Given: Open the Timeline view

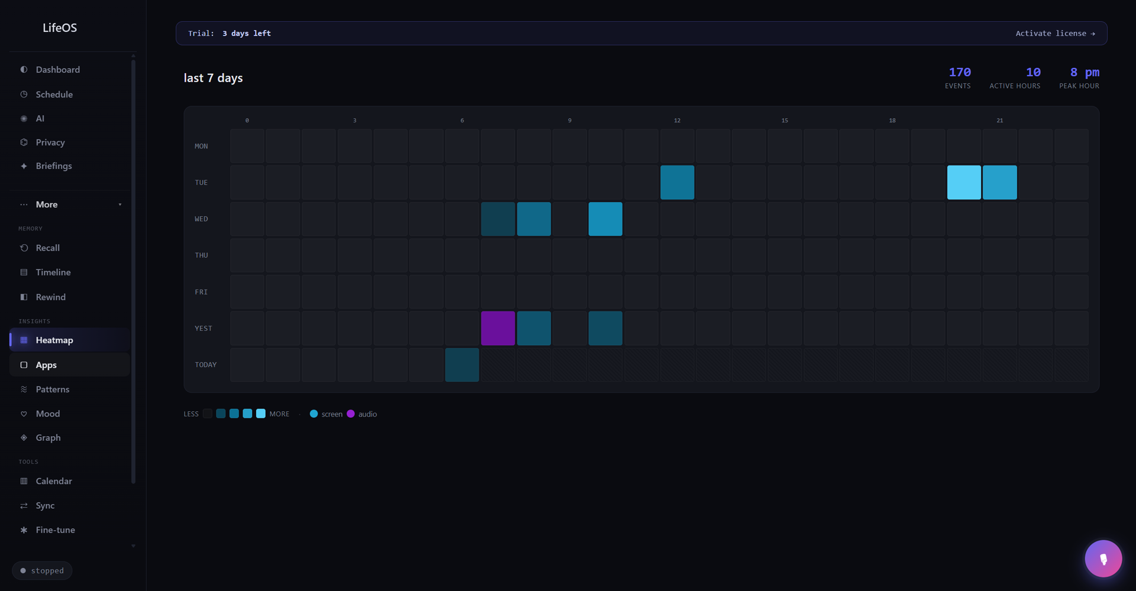Looking at the screenshot, I should (x=70, y=272).
